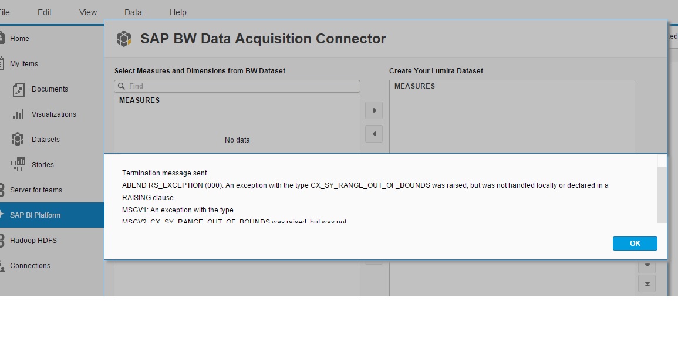Click the left MEASURES heading

139,100
